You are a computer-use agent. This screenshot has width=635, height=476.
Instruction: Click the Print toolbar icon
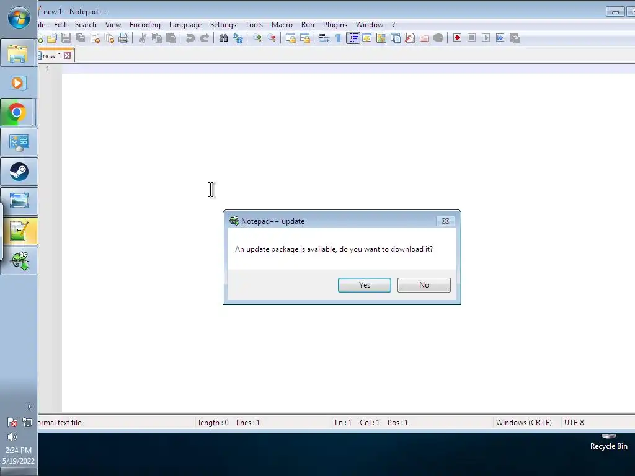point(123,38)
